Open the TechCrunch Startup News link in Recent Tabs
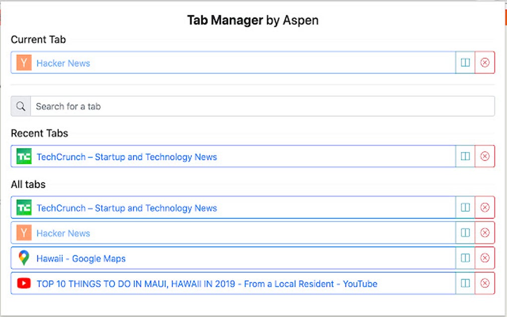The image size is (507, 317). pos(126,157)
